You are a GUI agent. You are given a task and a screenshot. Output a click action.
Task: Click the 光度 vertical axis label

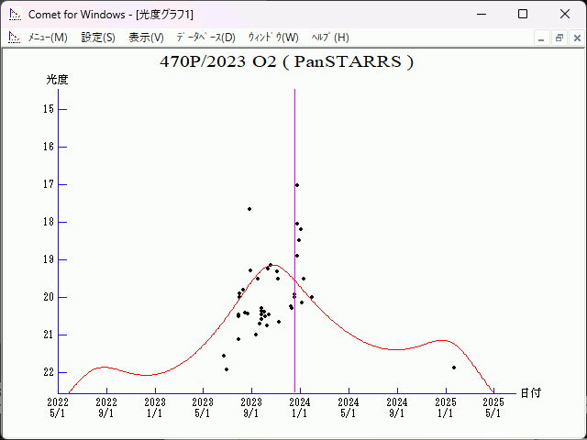[58, 80]
